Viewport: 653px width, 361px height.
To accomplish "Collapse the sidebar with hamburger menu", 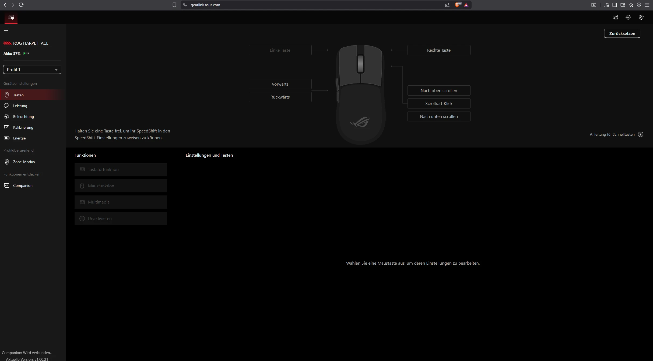I will pyautogui.click(x=6, y=30).
